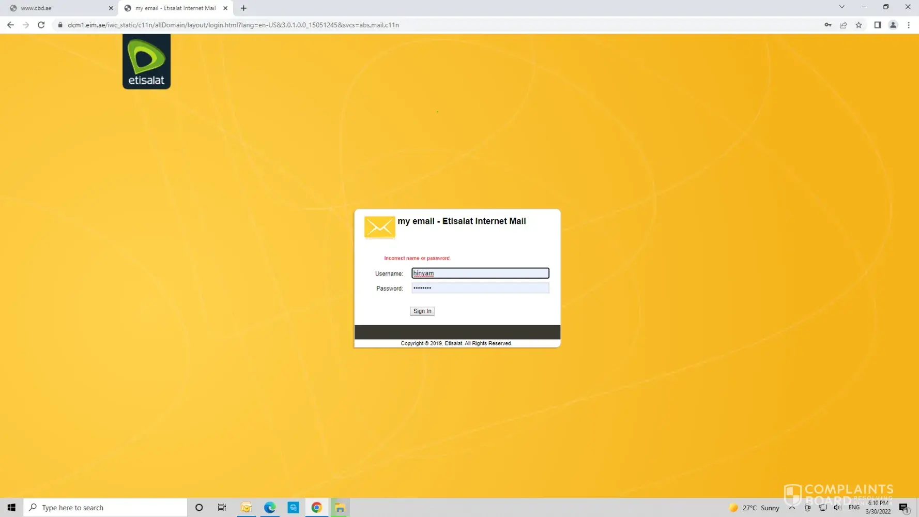
Task: Click the ENG language indicator
Action: click(x=854, y=508)
